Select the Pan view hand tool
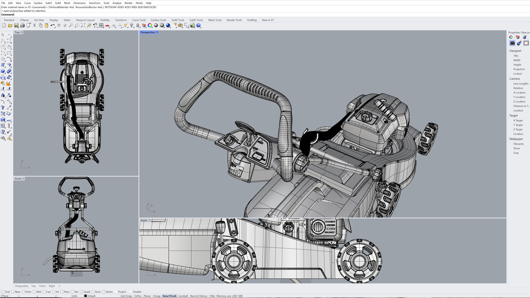The image size is (530, 298). click(59, 25)
